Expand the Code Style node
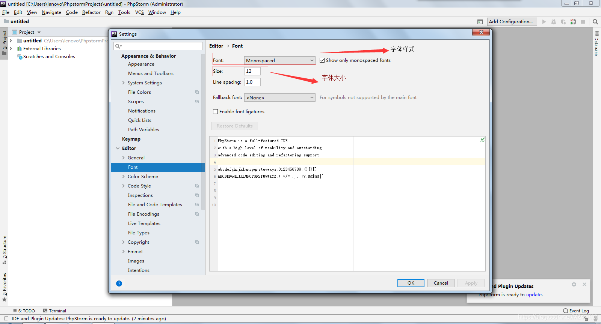 [123, 186]
